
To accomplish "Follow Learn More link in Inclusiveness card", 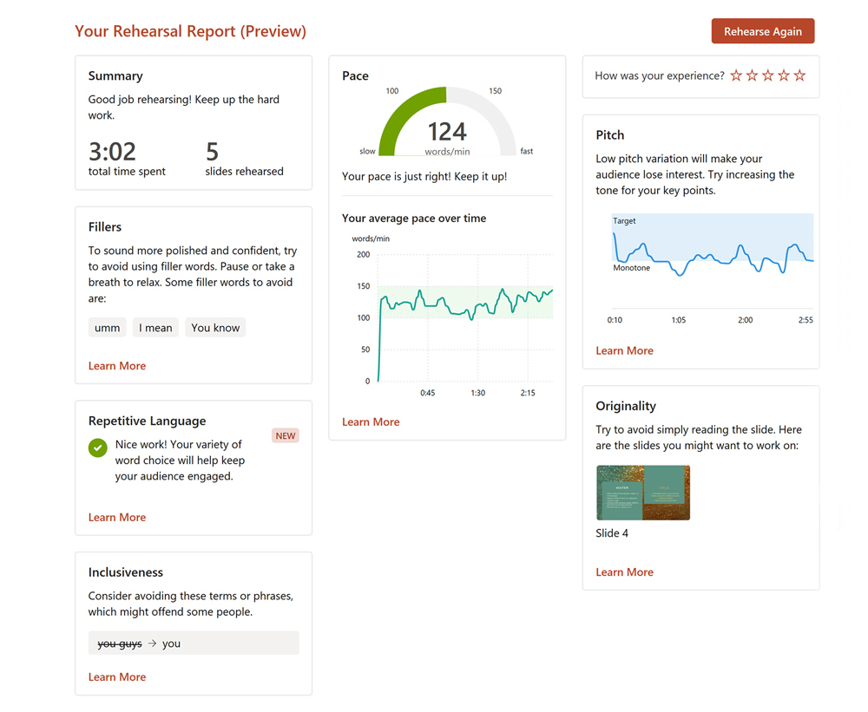I will point(117,677).
